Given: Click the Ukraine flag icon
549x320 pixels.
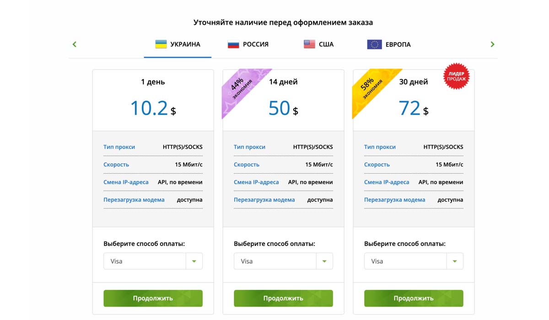Looking at the screenshot, I should (x=161, y=44).
